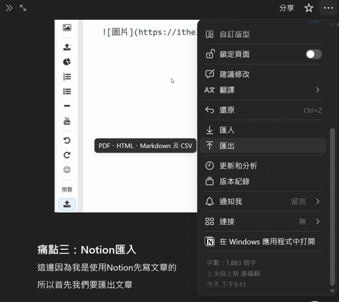
Task: Click the redo clockwise arrow in screenshot
Action: pyautogui.click(x=67, y=155)
